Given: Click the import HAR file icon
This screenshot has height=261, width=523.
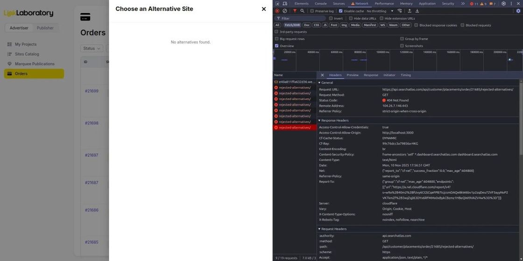Looking at the screenshot, I should tap(410, 11).
